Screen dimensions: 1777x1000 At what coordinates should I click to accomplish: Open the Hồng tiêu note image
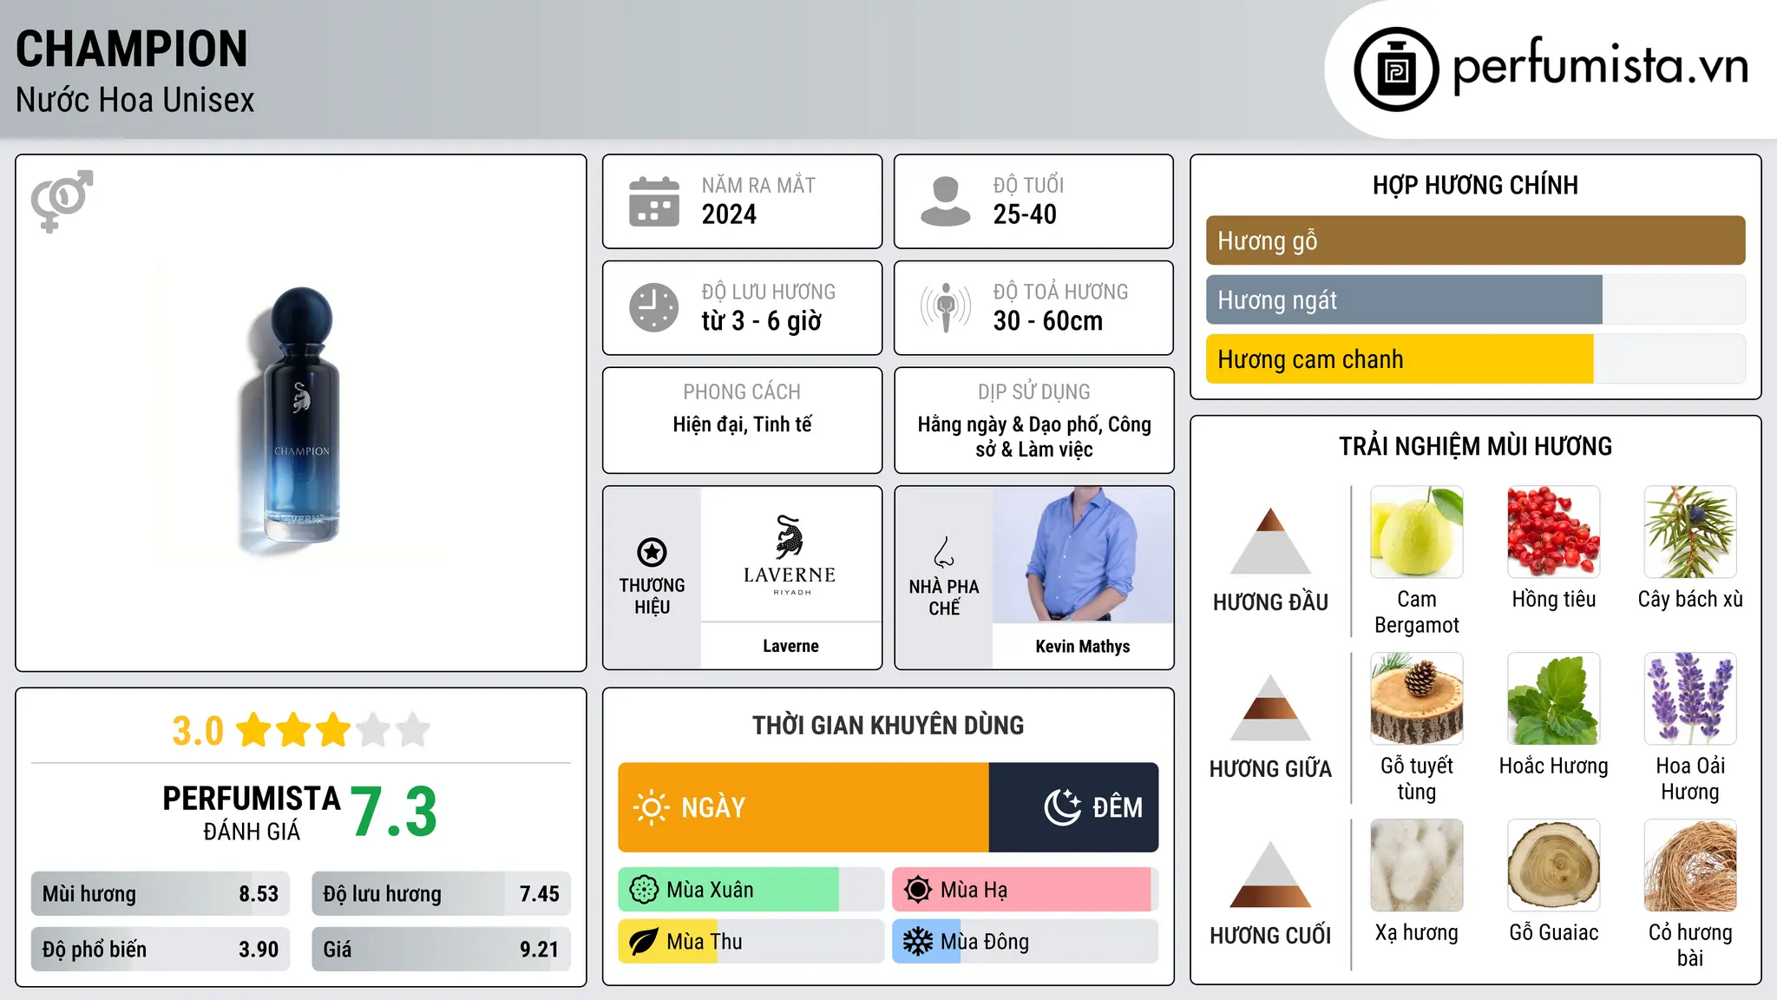1554,532
